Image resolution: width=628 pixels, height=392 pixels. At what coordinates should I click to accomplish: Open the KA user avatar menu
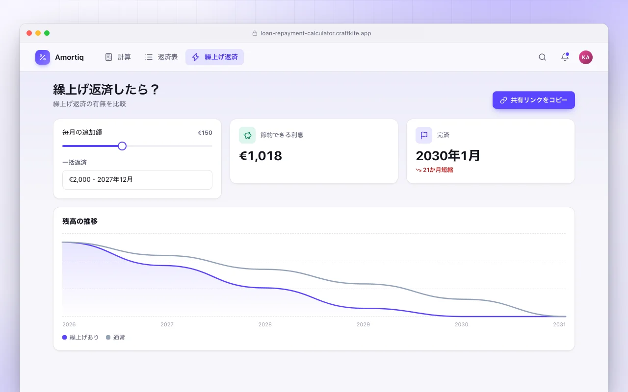pyautogui.click(x=585, y=57)
